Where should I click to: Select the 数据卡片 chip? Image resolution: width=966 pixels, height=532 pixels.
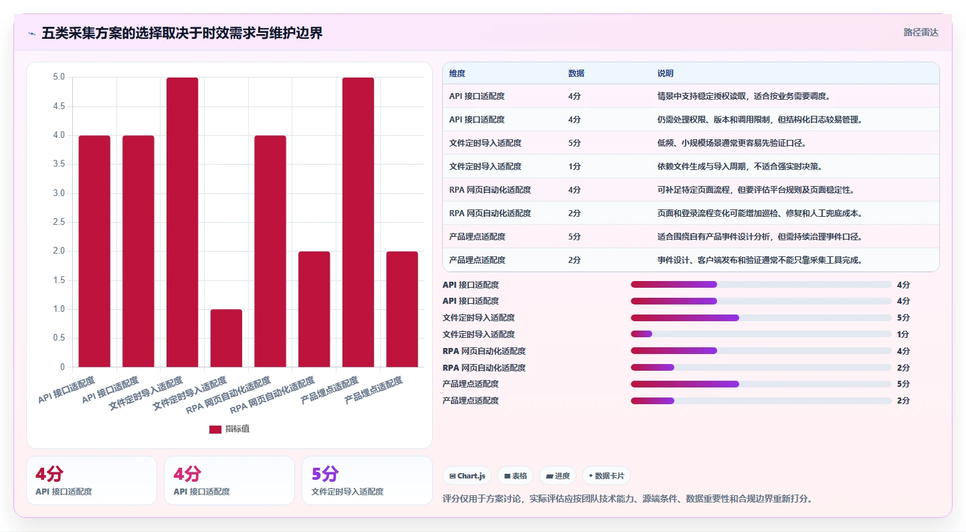pos(606,476)
